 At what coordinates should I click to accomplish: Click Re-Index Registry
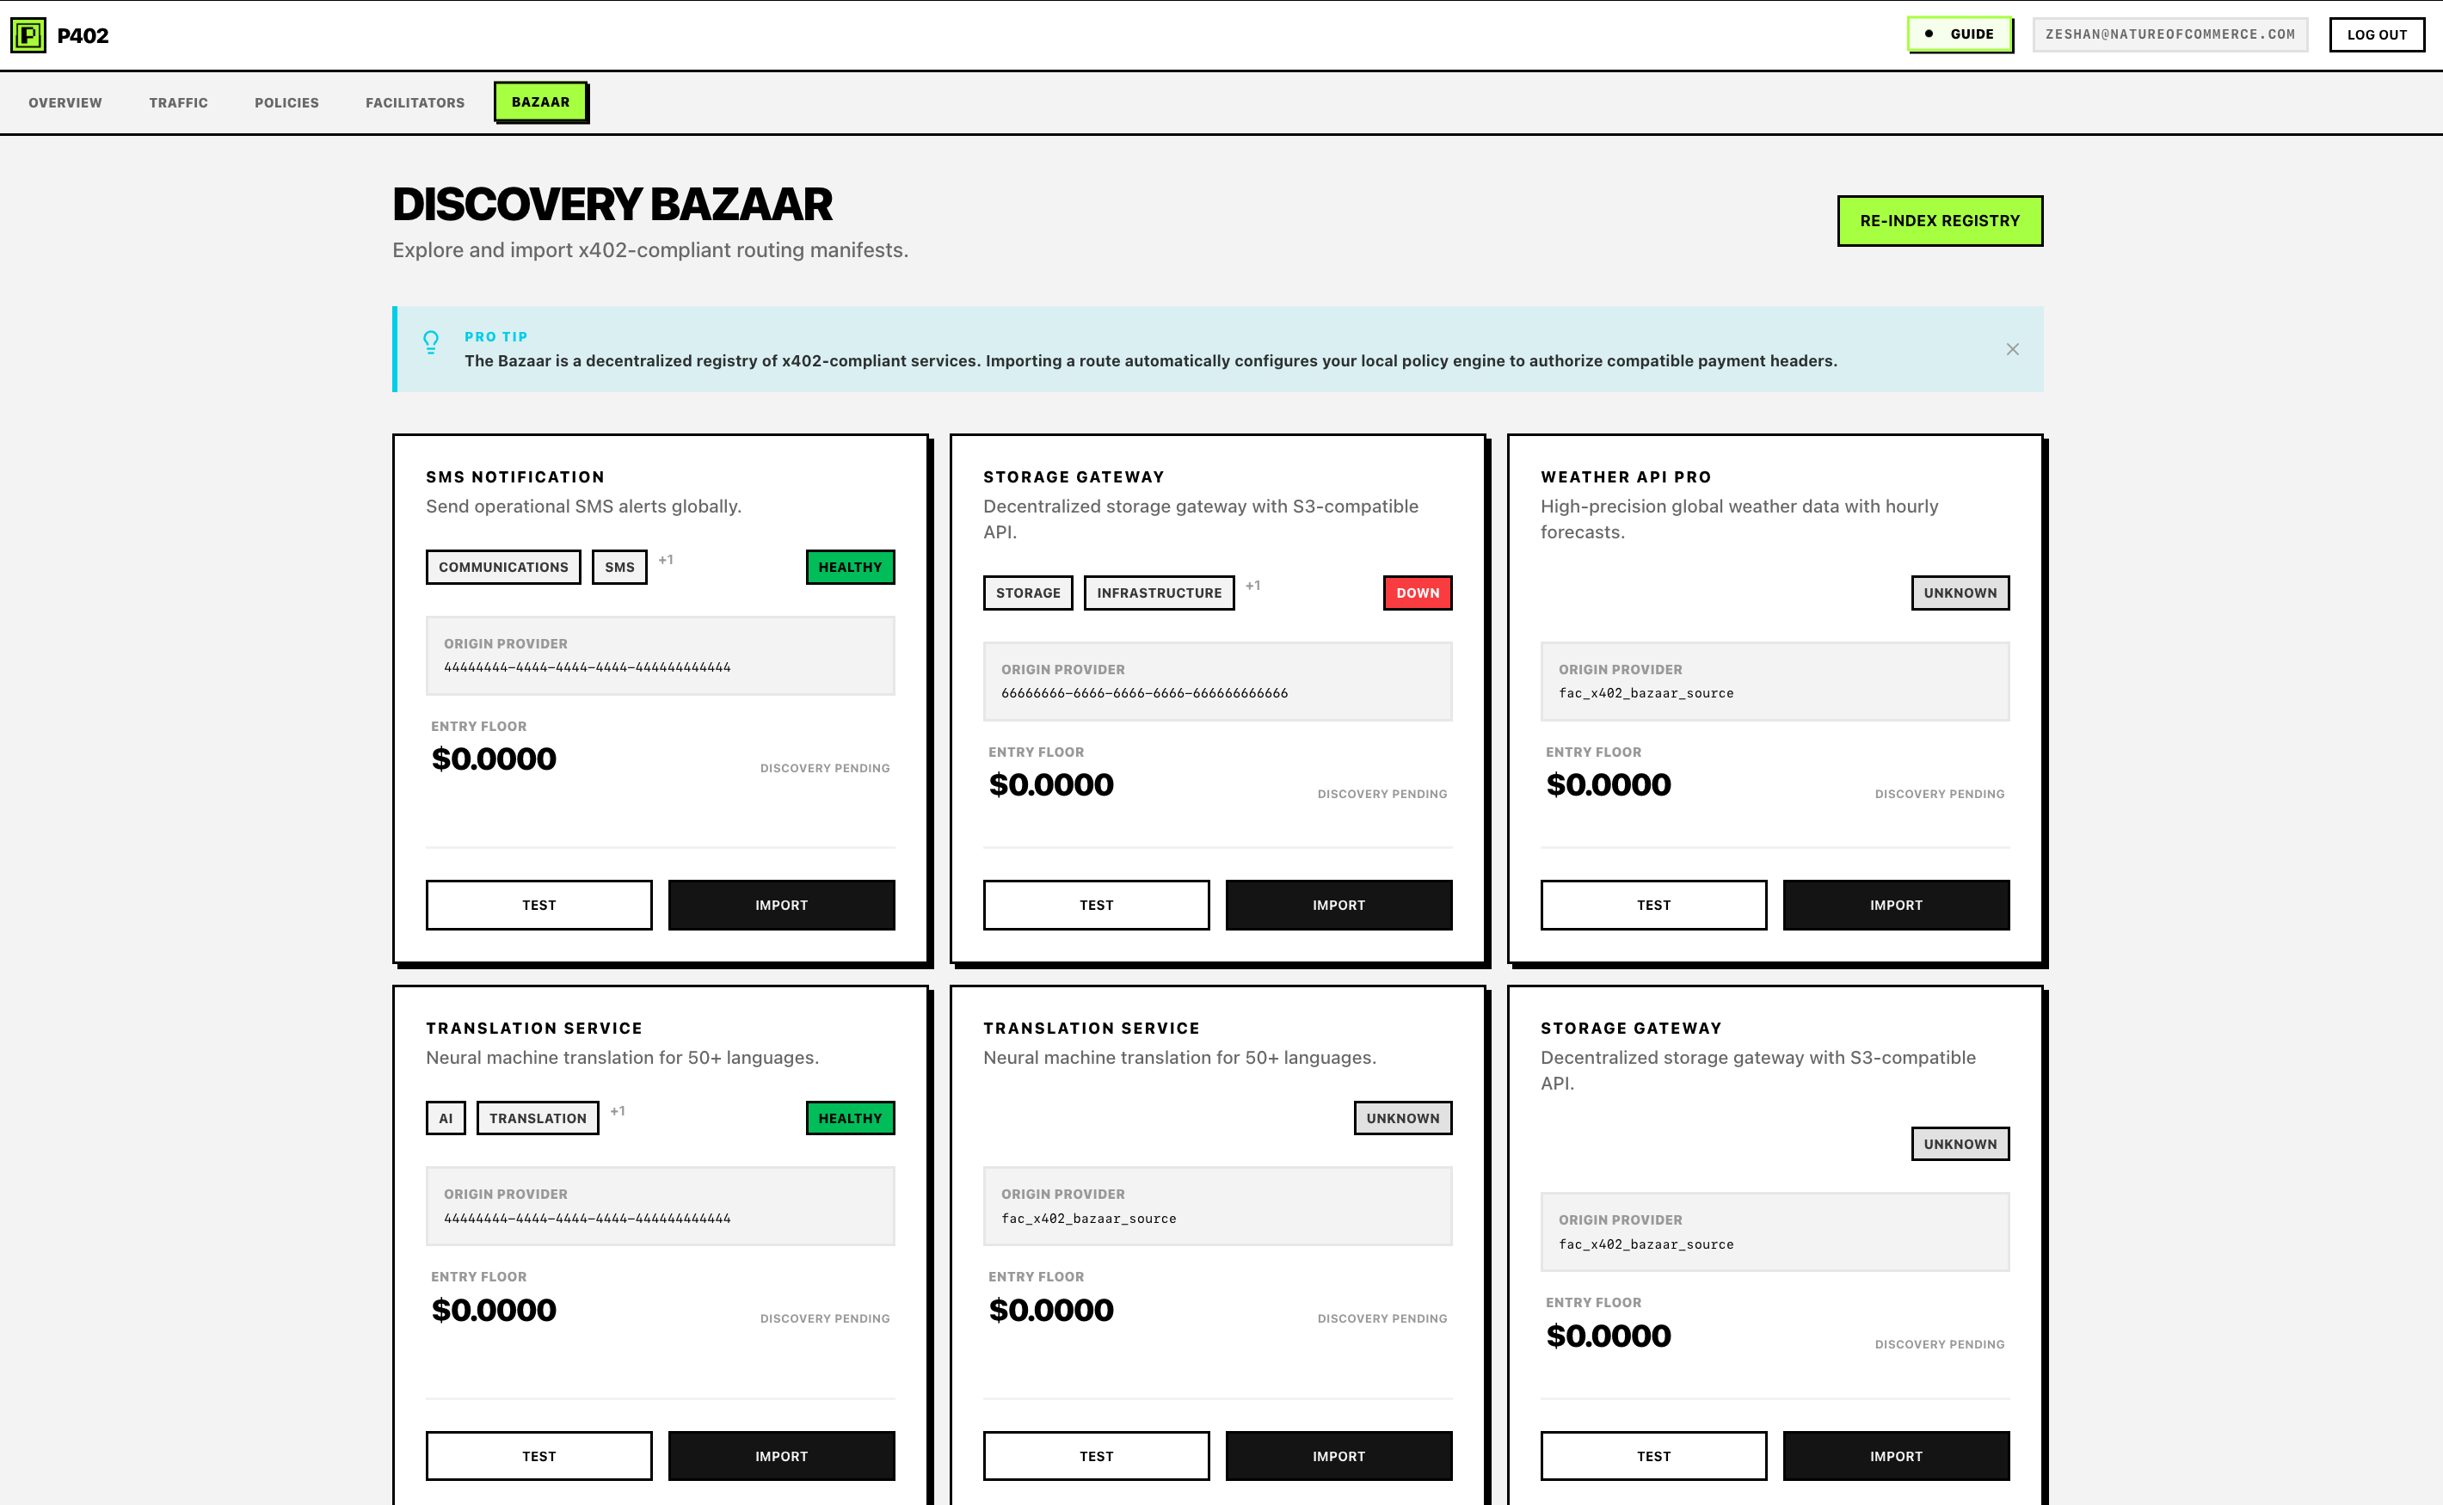coord(1939,220)
